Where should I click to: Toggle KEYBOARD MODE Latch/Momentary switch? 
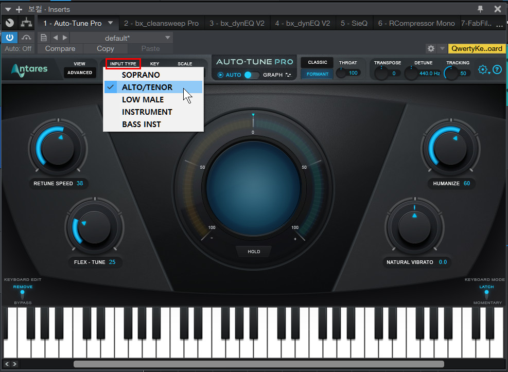coord(486,294)
